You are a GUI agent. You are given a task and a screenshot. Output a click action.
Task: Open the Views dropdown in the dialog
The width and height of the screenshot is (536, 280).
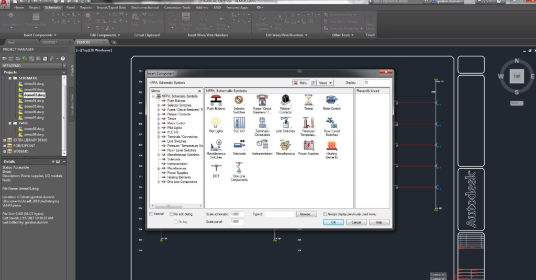[x=325, y=83]
